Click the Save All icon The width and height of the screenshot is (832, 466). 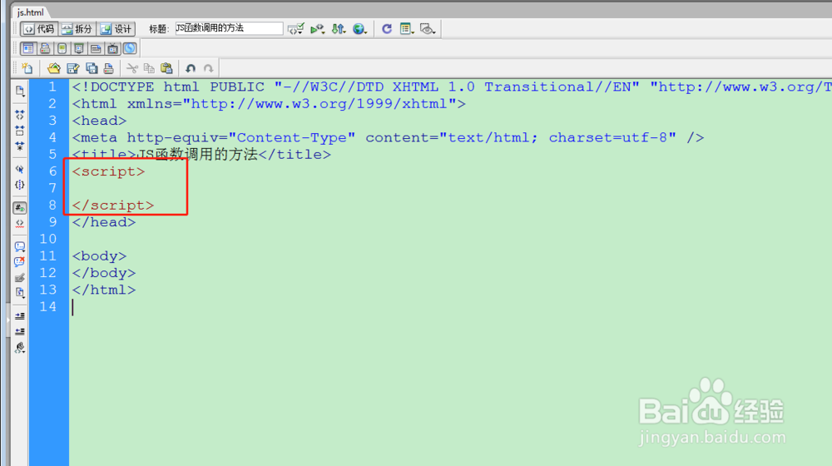[x=92, y=68]
